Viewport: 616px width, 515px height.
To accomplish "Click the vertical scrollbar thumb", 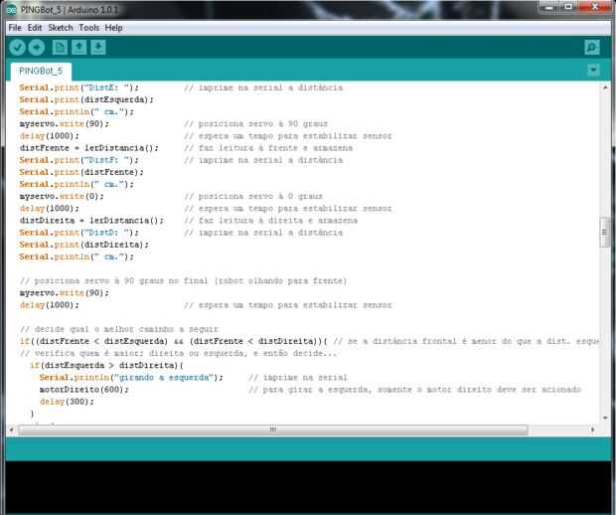I will (605, 233).
